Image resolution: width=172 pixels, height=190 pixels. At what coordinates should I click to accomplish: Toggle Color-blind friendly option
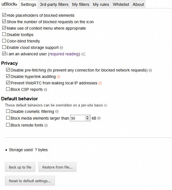4,41
